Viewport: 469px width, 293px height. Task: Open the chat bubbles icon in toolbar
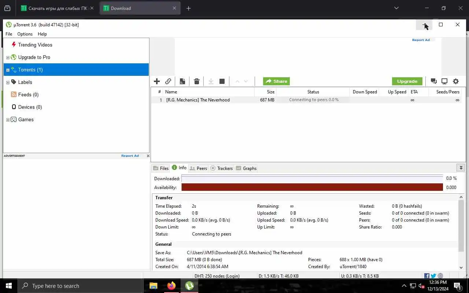[434, 81]
